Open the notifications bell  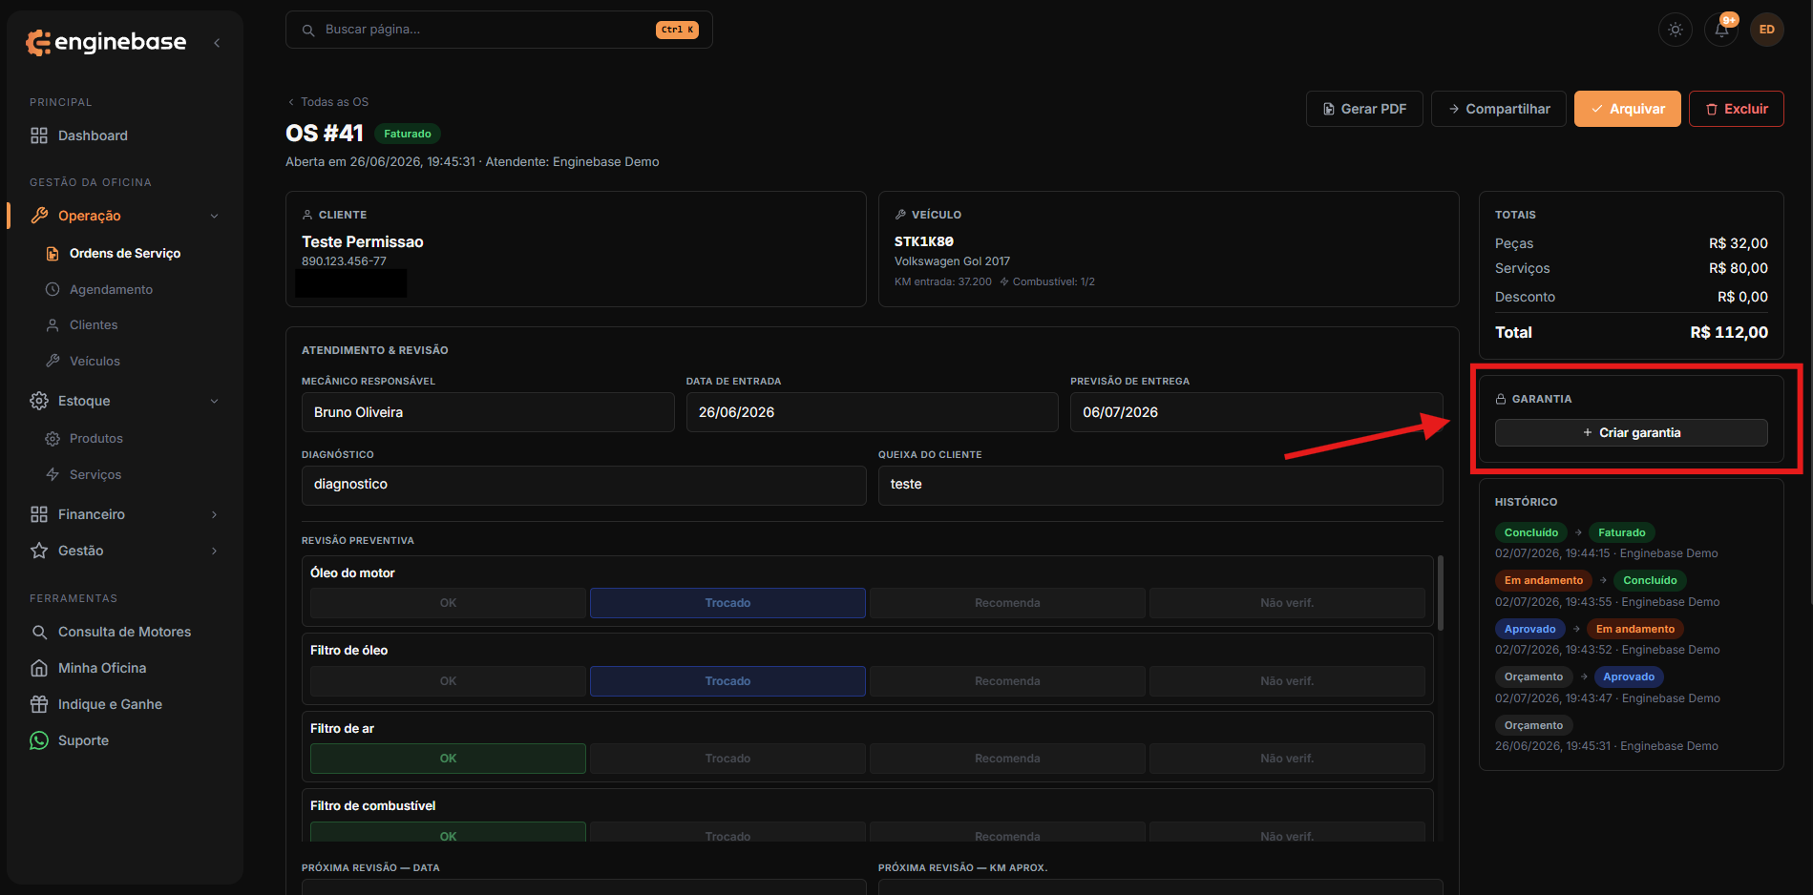(x=1721, y=30)
